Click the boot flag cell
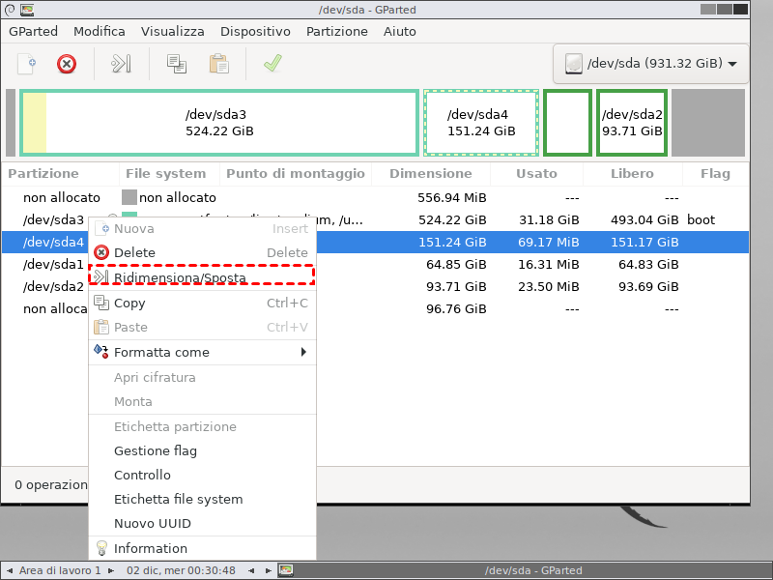The image size is (773, 580). [701, 220]
